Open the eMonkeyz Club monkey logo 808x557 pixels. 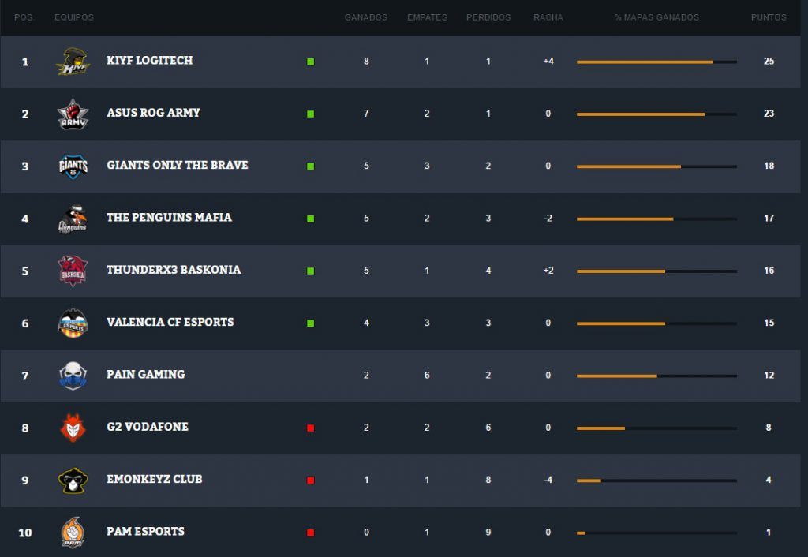click(x=73, y=480)
